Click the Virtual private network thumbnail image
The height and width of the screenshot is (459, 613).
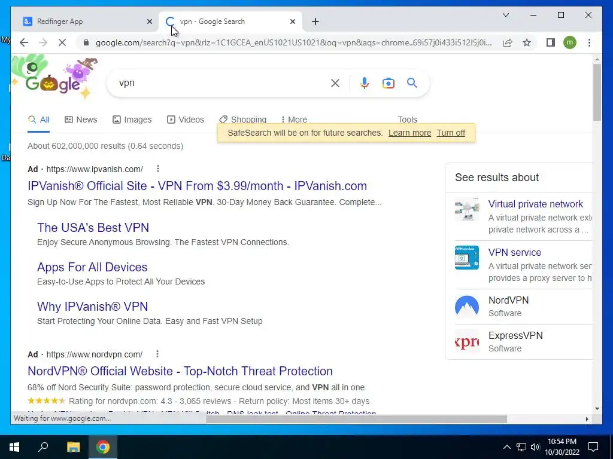coord(467,210)
